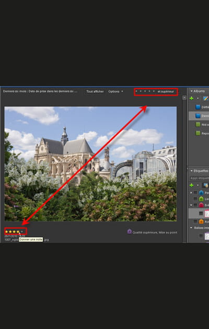Click the church photo thumbnail
Screen dimensions: 209x329
(x=90, y=164)
